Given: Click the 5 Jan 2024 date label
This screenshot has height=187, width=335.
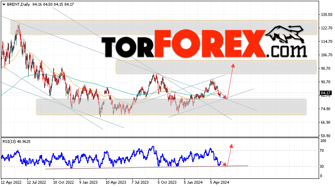Looking at the screenshot, I should click(x=193, y=183).
